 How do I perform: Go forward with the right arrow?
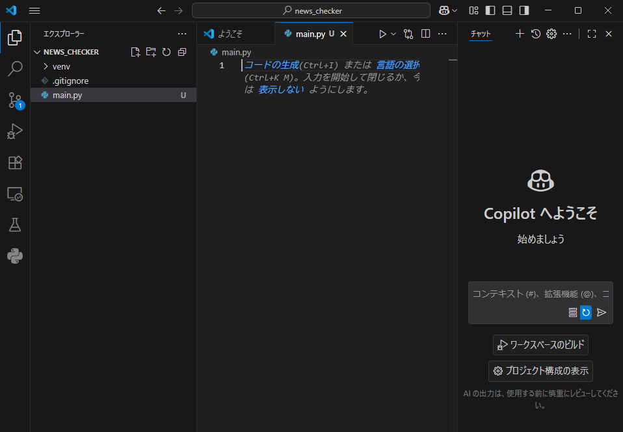tap(178, 11)
